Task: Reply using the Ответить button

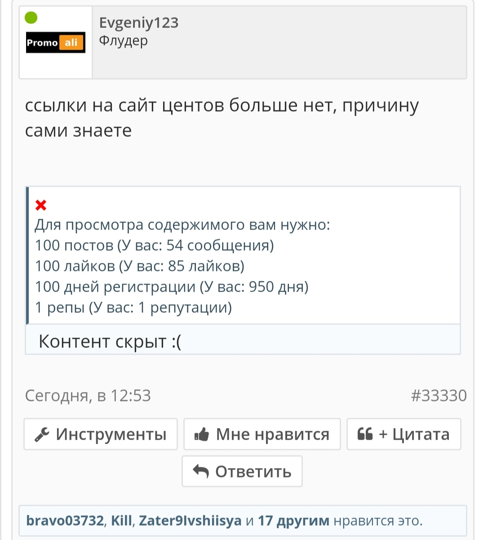Action: click(242, 471)
